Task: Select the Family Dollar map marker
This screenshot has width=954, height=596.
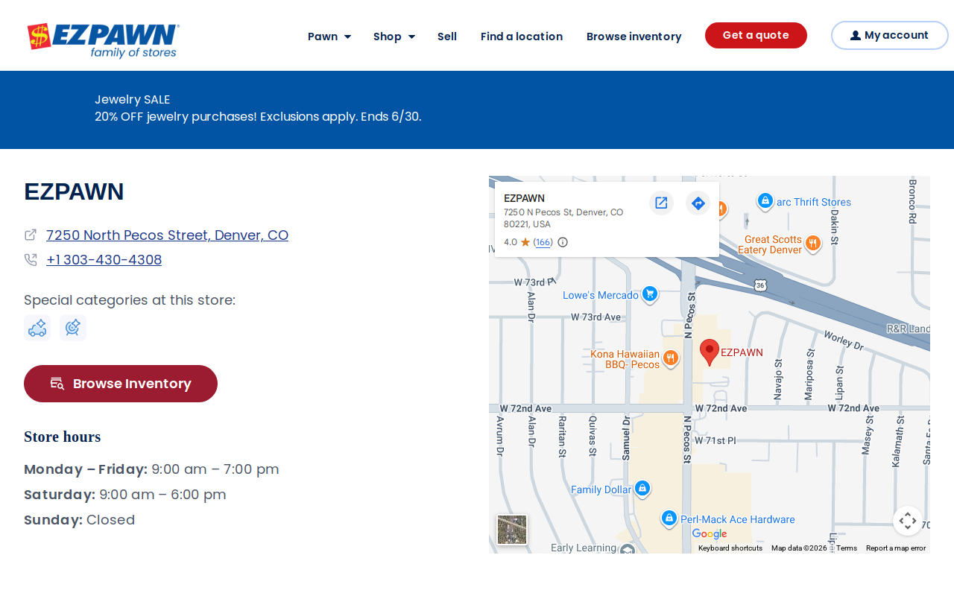Action: point(642,489)
